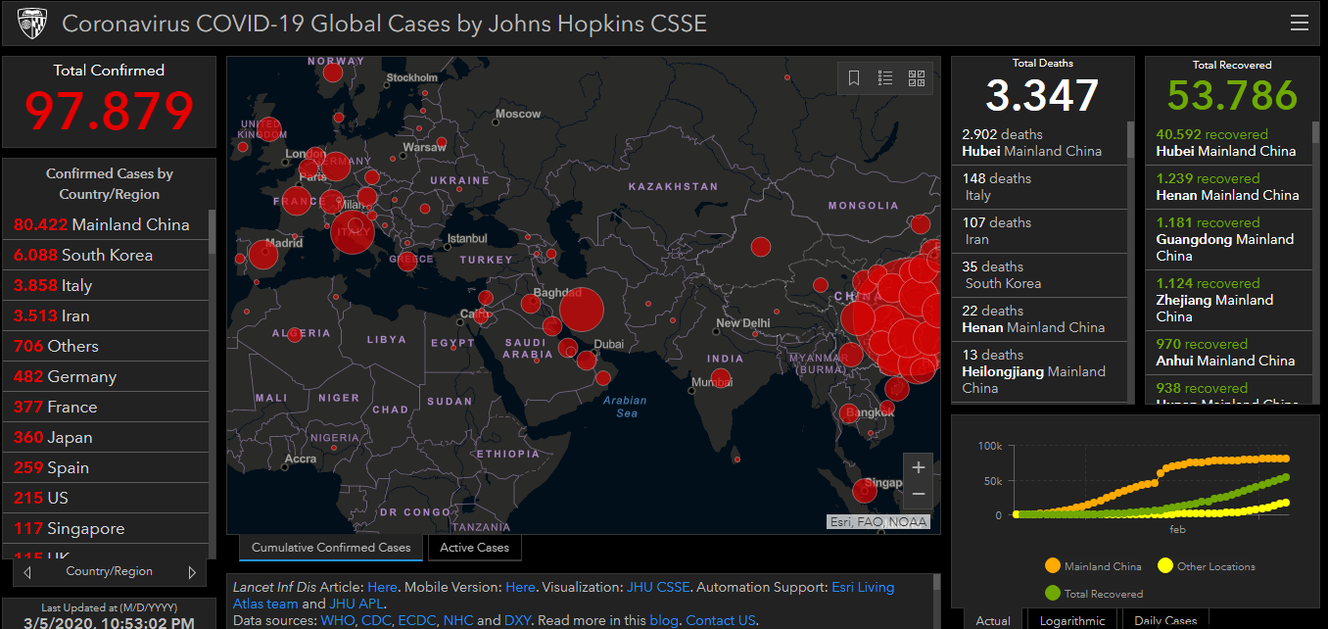Click the '40.592 recovered Hubei' entry
The image size is (1328, 629).
pyautogui.click(x=1230, y=143)
